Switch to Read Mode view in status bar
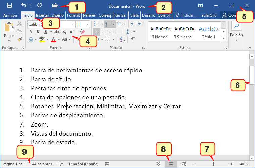255x168 pixels. 158,164
